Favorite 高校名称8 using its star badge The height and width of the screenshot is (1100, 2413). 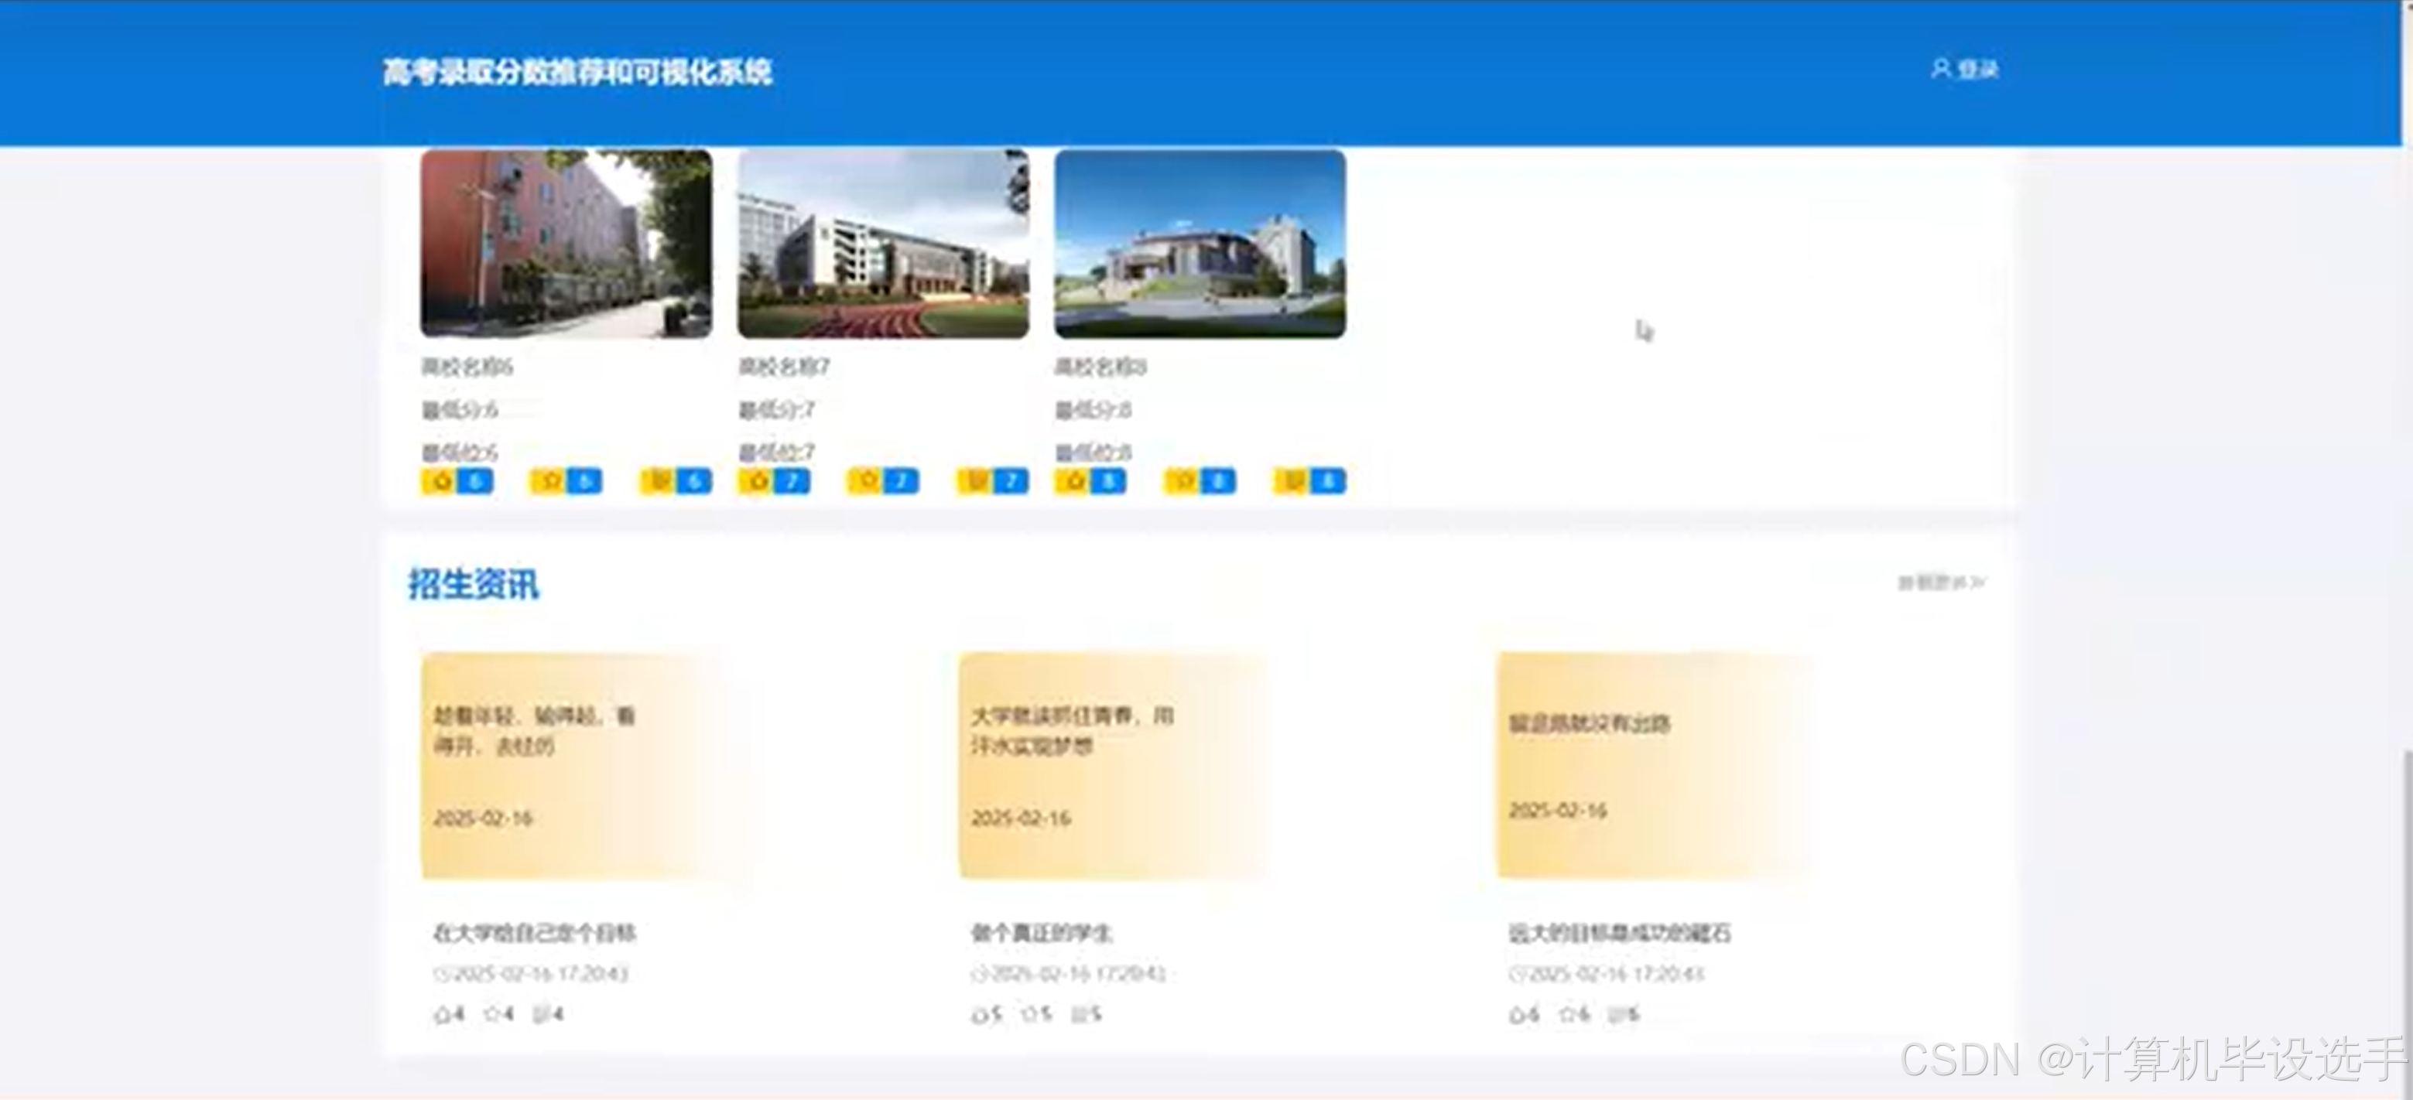[1200, 481]
